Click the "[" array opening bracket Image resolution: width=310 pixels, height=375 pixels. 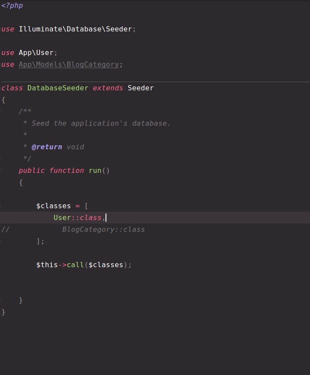pyautogui.click(x=86, y=206)
